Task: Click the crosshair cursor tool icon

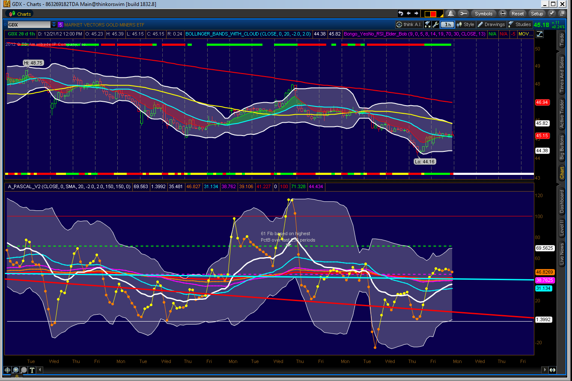Action: 7,370
